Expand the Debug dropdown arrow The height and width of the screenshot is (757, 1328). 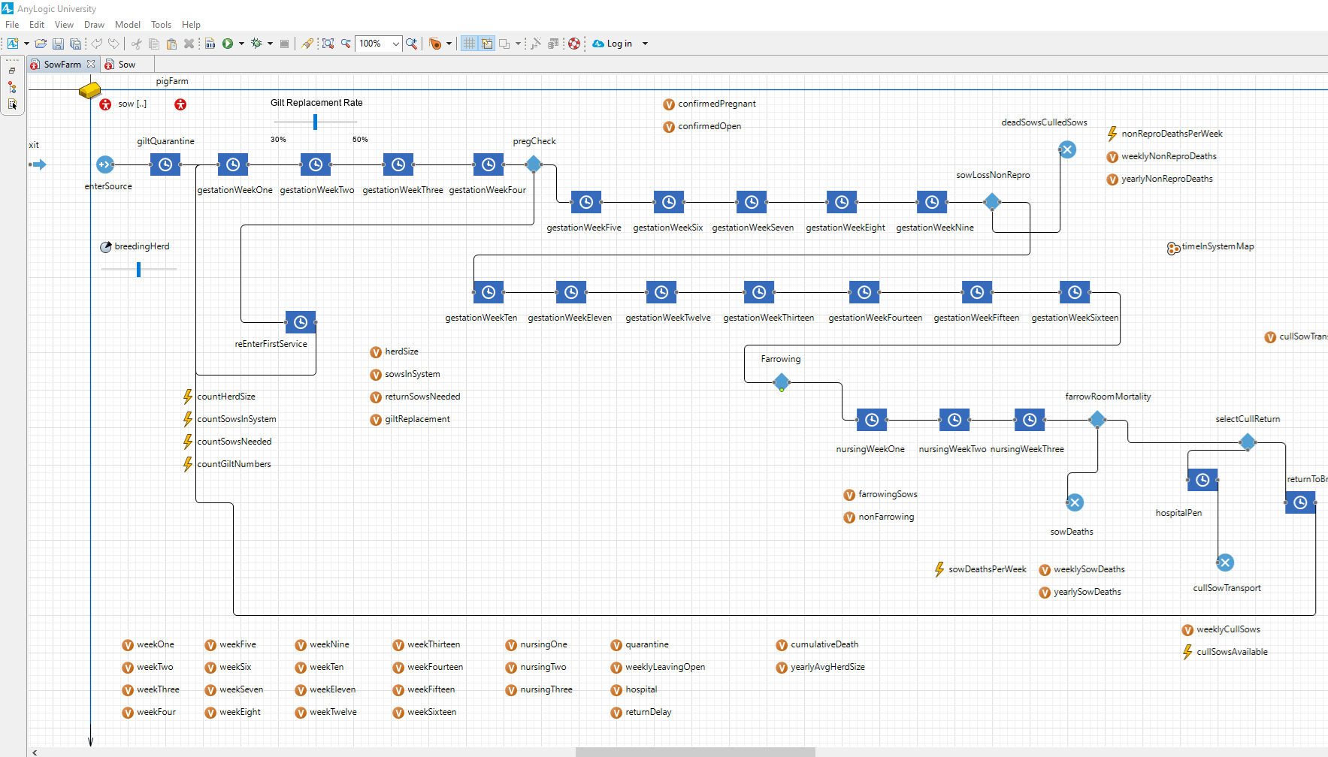point(270,44)
